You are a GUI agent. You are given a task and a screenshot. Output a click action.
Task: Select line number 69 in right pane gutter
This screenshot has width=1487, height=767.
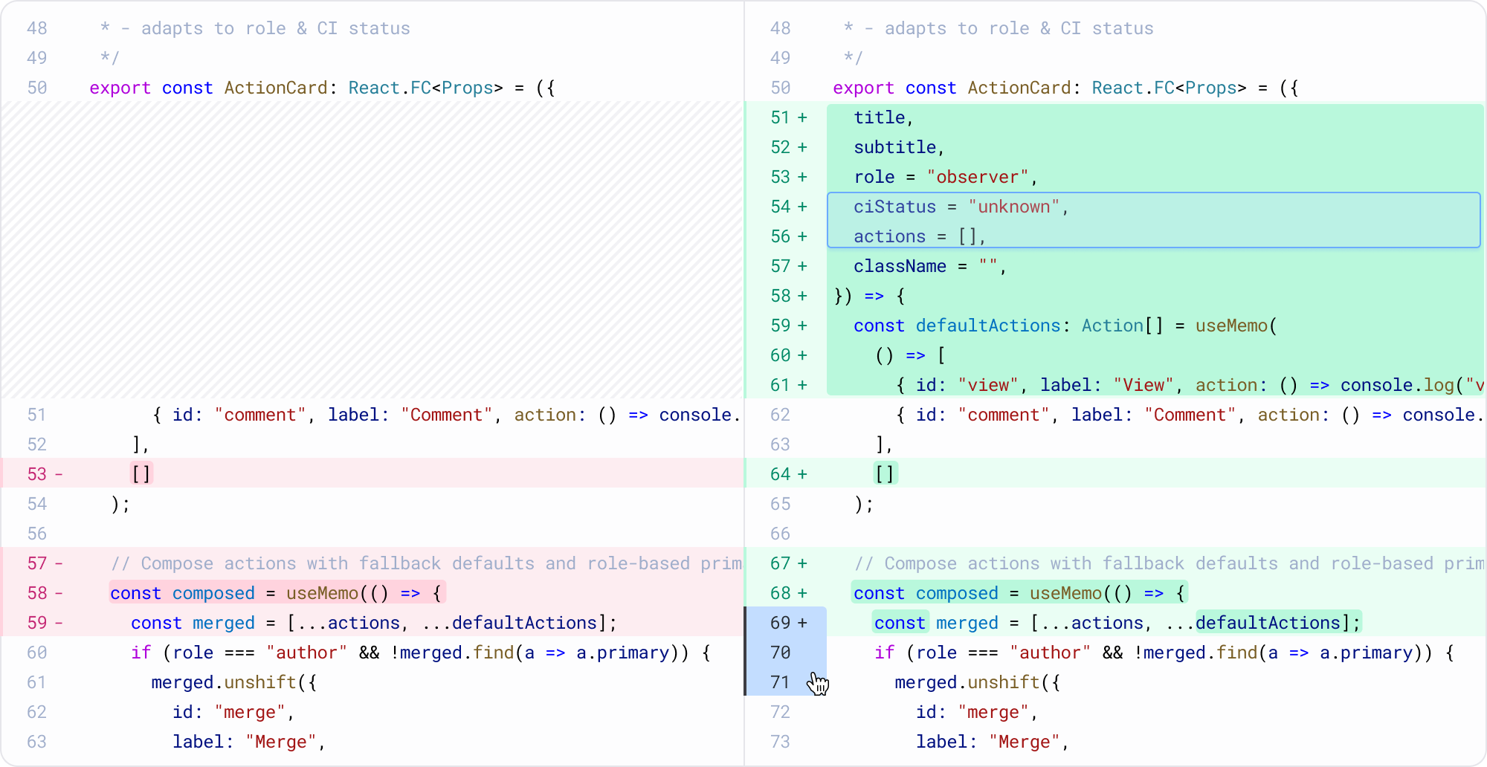click(x=780, y=623)
